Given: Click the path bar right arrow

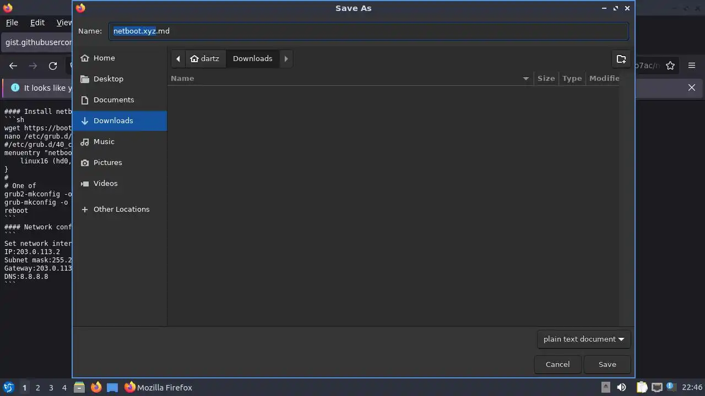Looking at the screenshot, I should coord(286,58).
